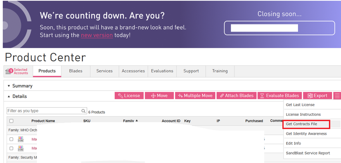Image resolution: width=341 pixels, height=163 pixels.
Task: Click the Closing soon countdown box
Action: pyautogui.click(x=279, y=28)
